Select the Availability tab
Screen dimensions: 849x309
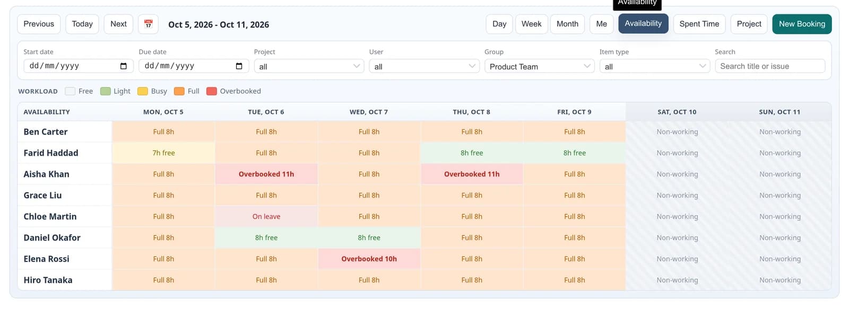643,23
